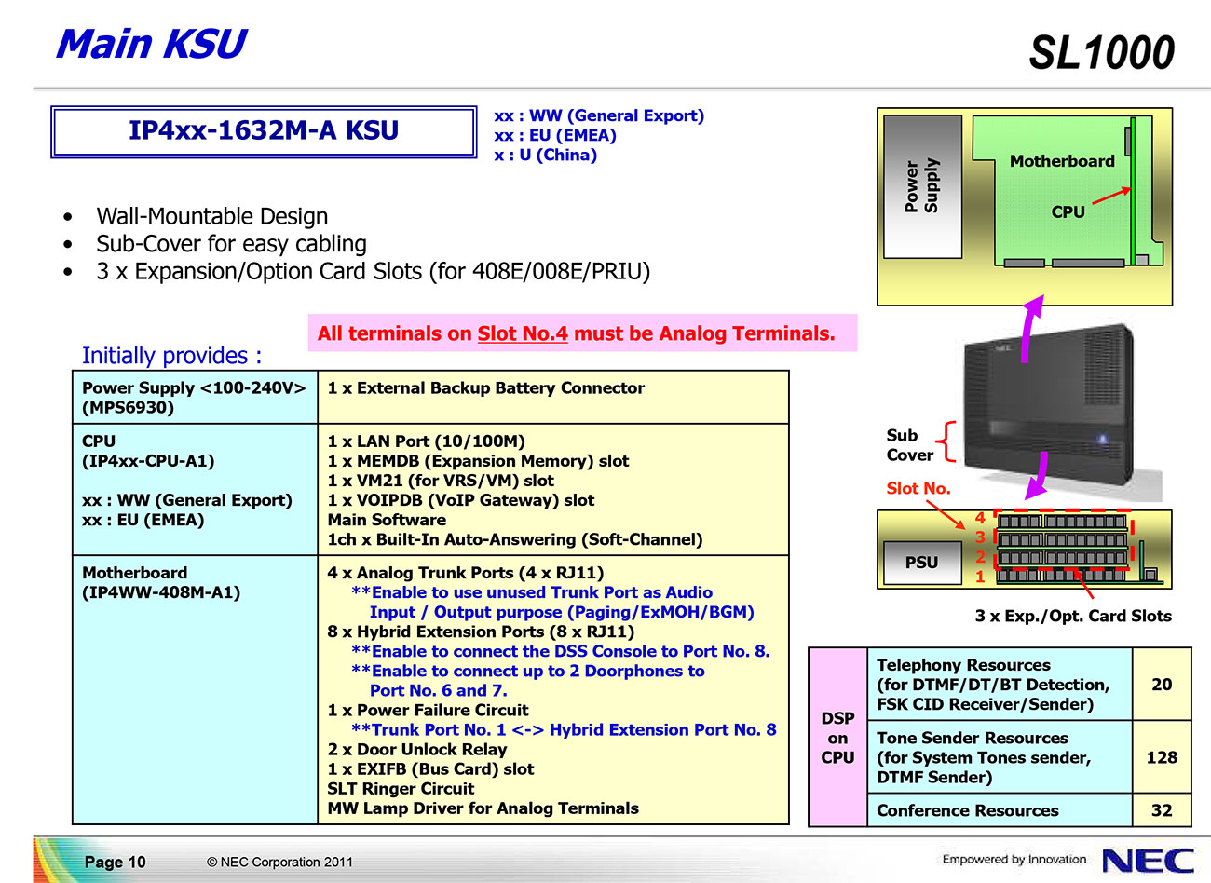Click the value 32 for Conference Resources
1211x883 pixels.
click(x=1162, y=810)
